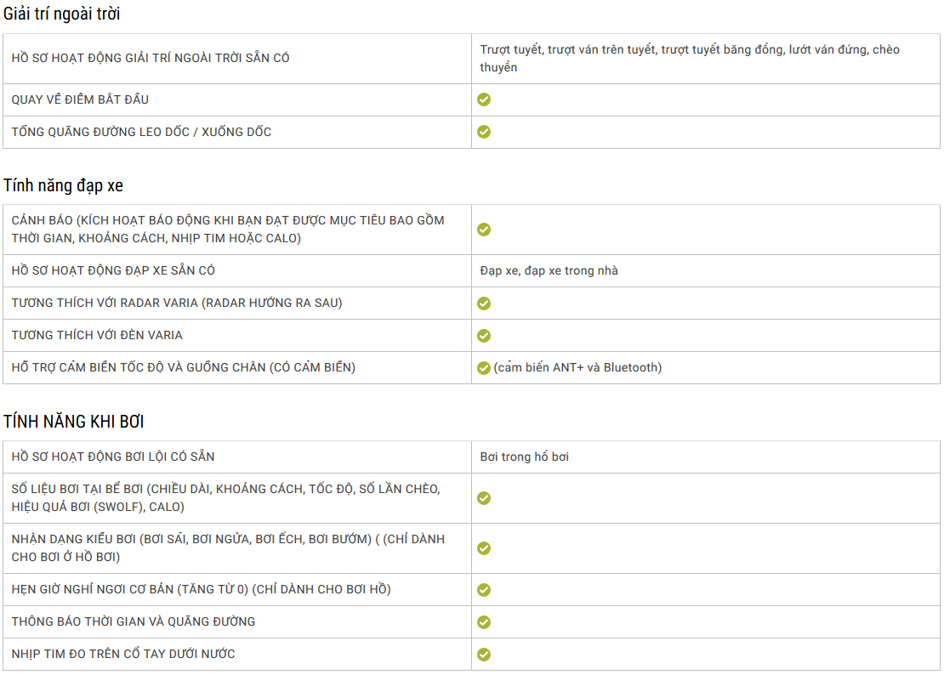Click checkmark for Số liệu bơi tại bể bơi
The width and height of the screenshot is (944, 675).
pos(483,498)
